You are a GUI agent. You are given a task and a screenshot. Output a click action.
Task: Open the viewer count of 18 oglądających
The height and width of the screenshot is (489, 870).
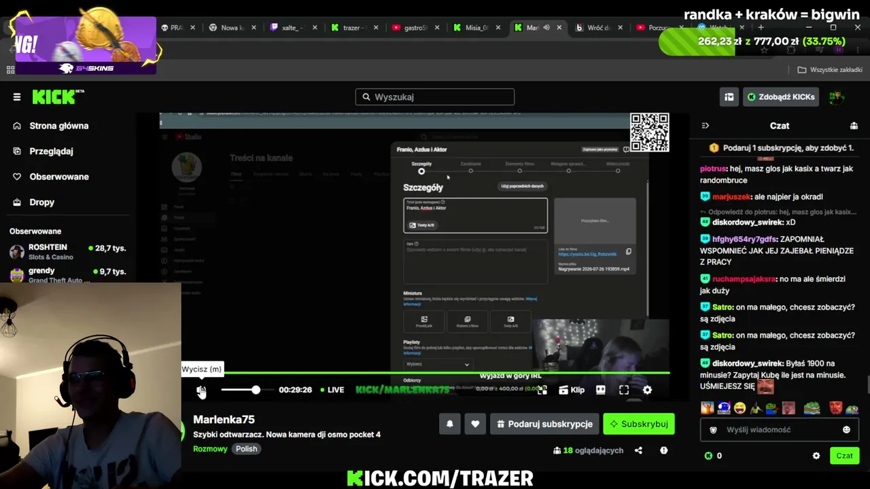point(588,450)
